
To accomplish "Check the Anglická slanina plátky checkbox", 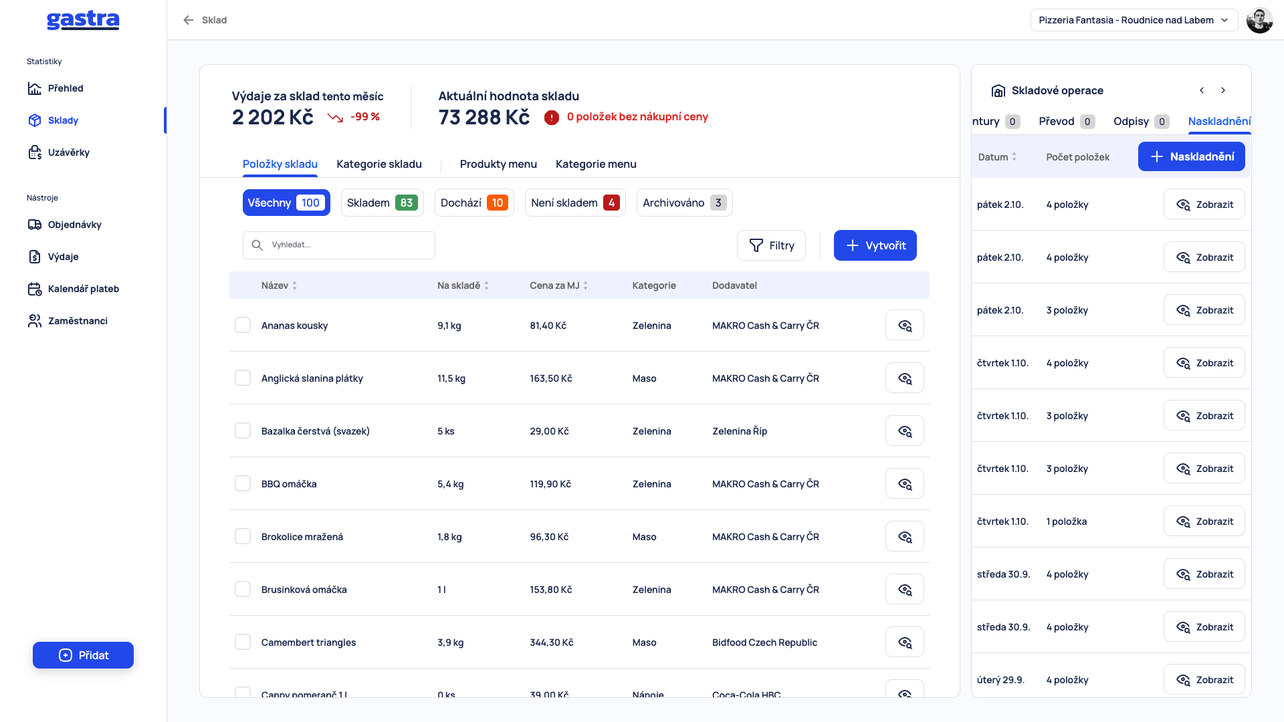I will (x=243, y=378).
